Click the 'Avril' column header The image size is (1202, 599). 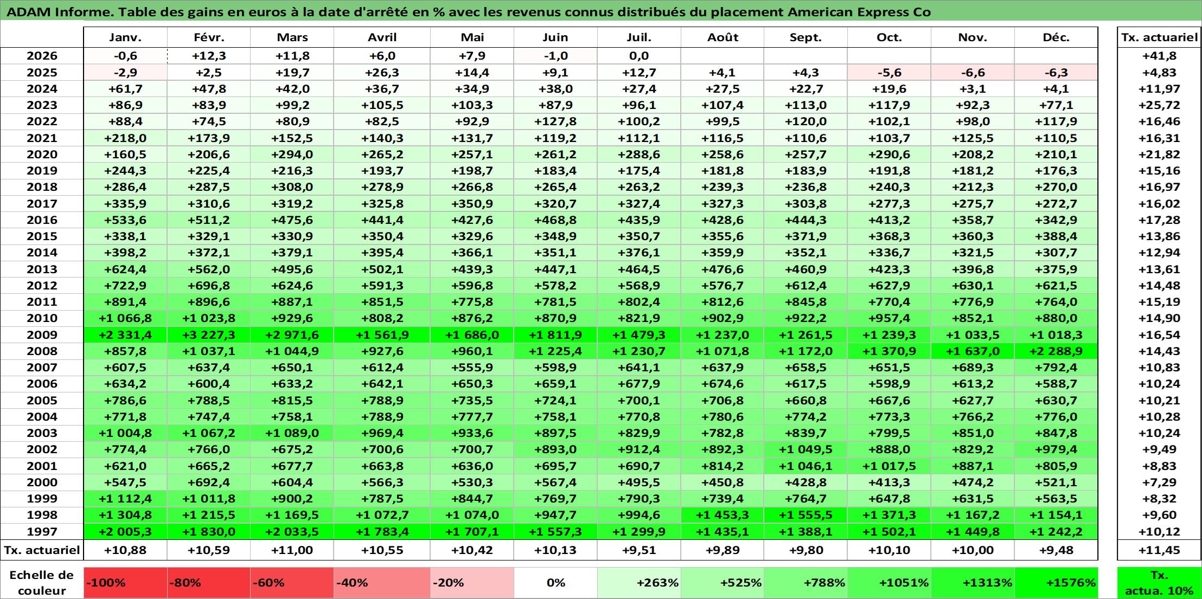(x=382, y=37)
